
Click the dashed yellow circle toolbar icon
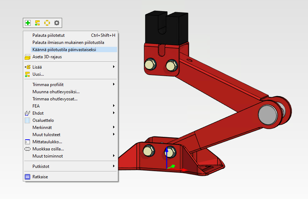click(47, 23)
